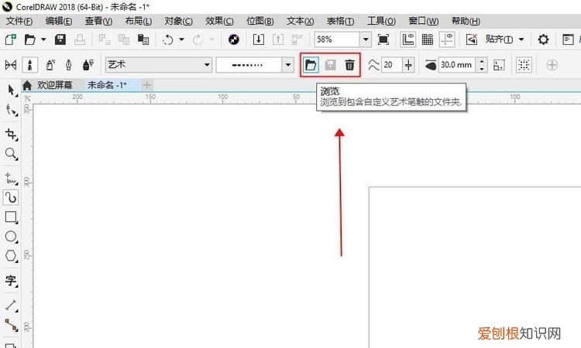Open the zoom level dropdown arrow

[x=366, y=39]
